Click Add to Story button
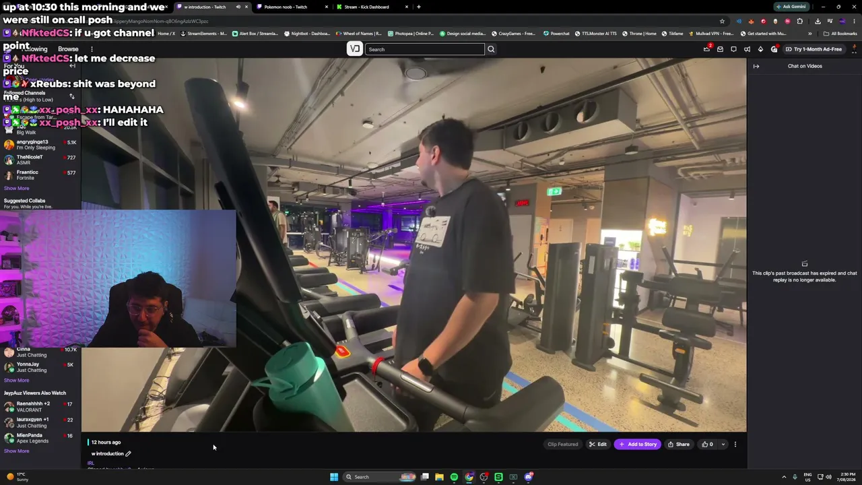 638,445
